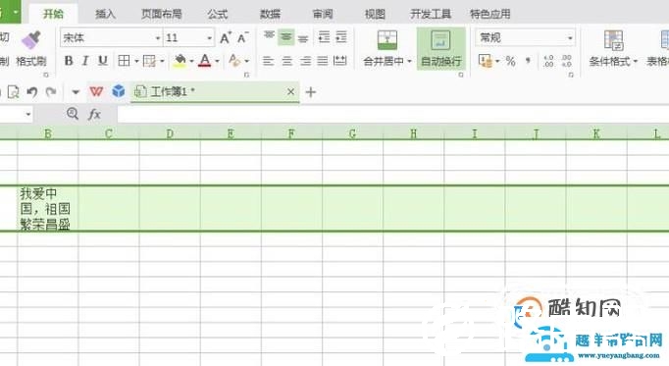Image resolution: width=669 pixels, height=366 pixels.
Task: Select column H header
Action: tap(413, 133)
